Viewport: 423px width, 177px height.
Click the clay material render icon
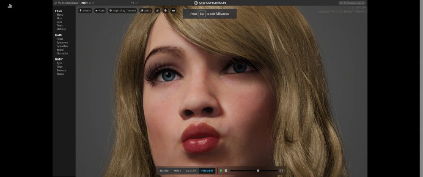click(x=165, y=11)
